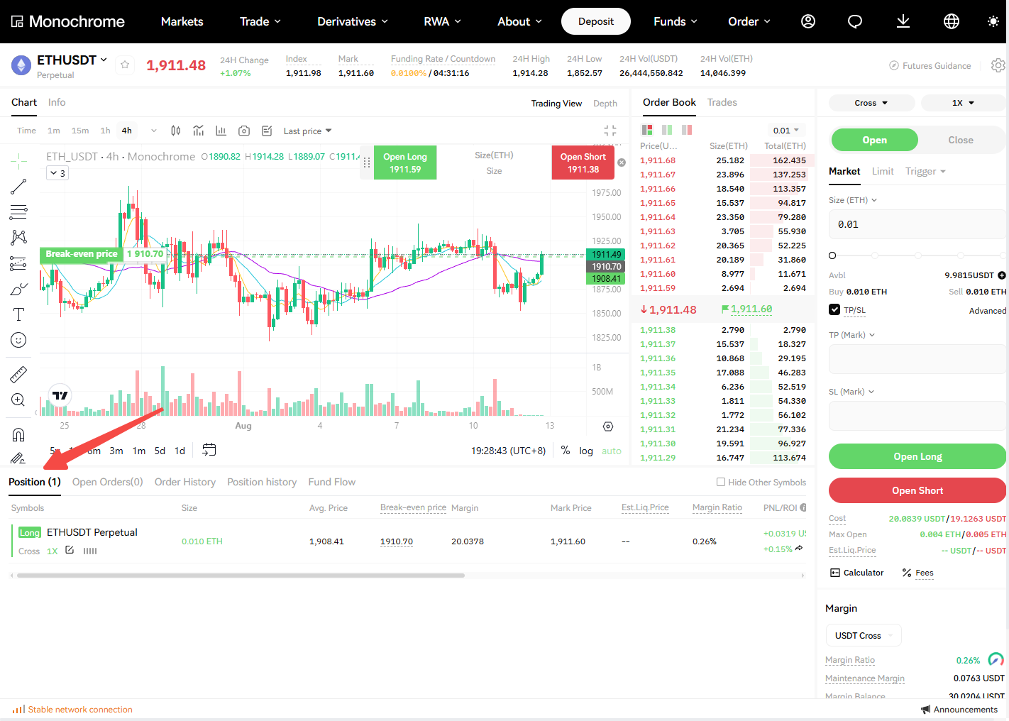The height and width of the screenshot is (721, 1009).
Task: Click the TP (Mark) price input field
Action: 917,359
